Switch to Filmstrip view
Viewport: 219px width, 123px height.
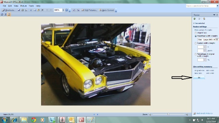5,14
